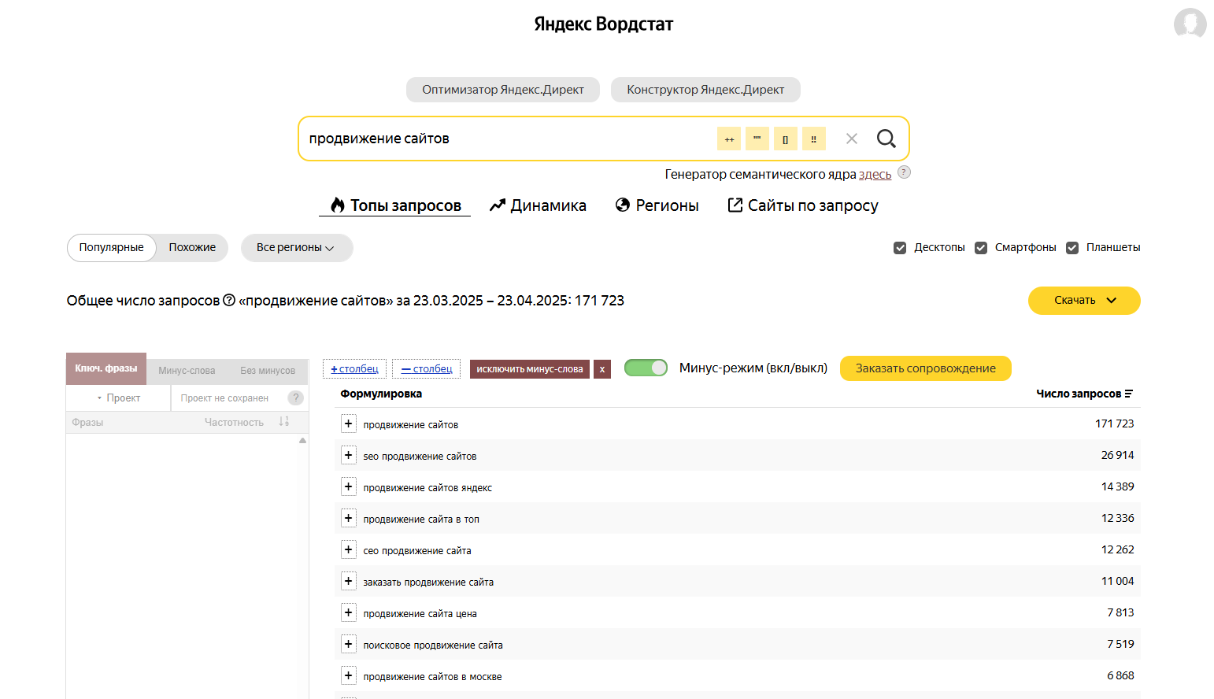Click the square brackets operator button
The image size is (1214, 699).
tap(786, 139)
